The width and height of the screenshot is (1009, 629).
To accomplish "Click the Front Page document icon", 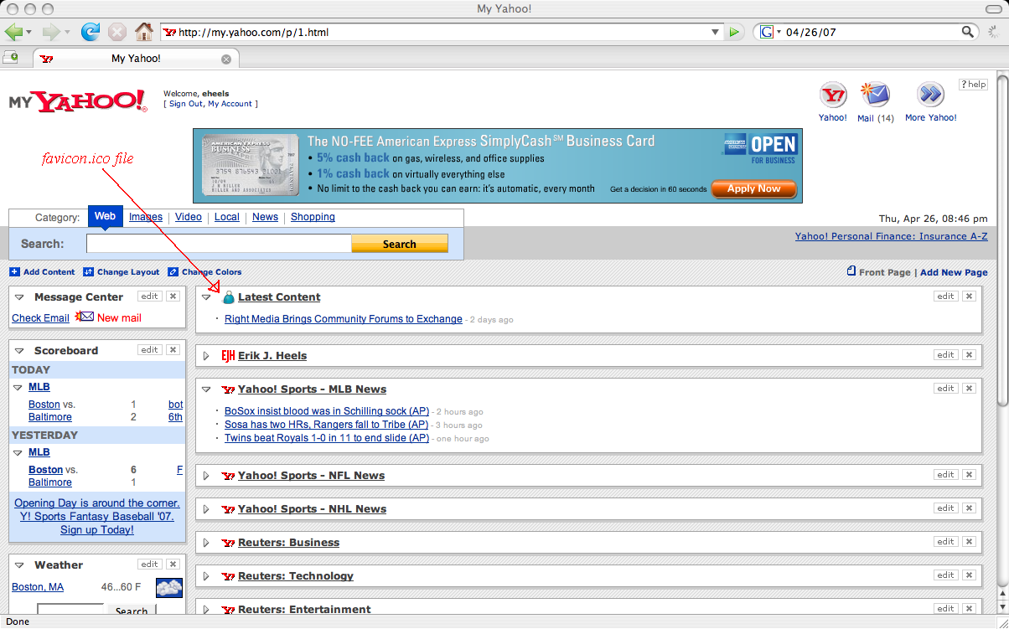I will pos(851,271).
